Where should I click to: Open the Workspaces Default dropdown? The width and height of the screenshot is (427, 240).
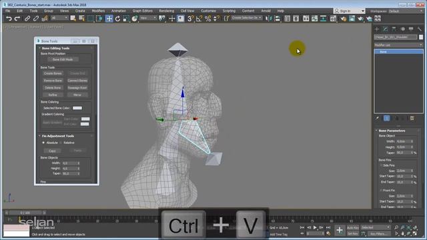[406, 11]
